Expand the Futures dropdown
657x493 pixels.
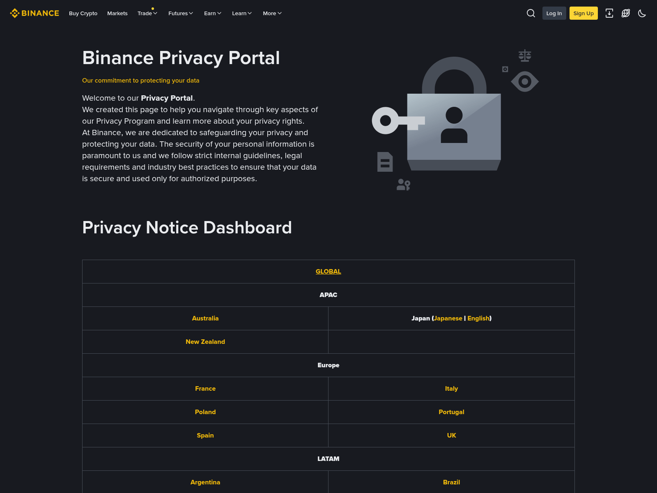(180, 13)
